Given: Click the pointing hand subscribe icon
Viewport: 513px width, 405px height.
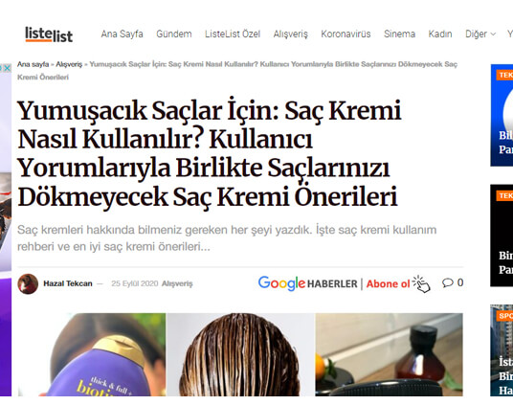Looking at the screenshot, I should tap(421, 283).
